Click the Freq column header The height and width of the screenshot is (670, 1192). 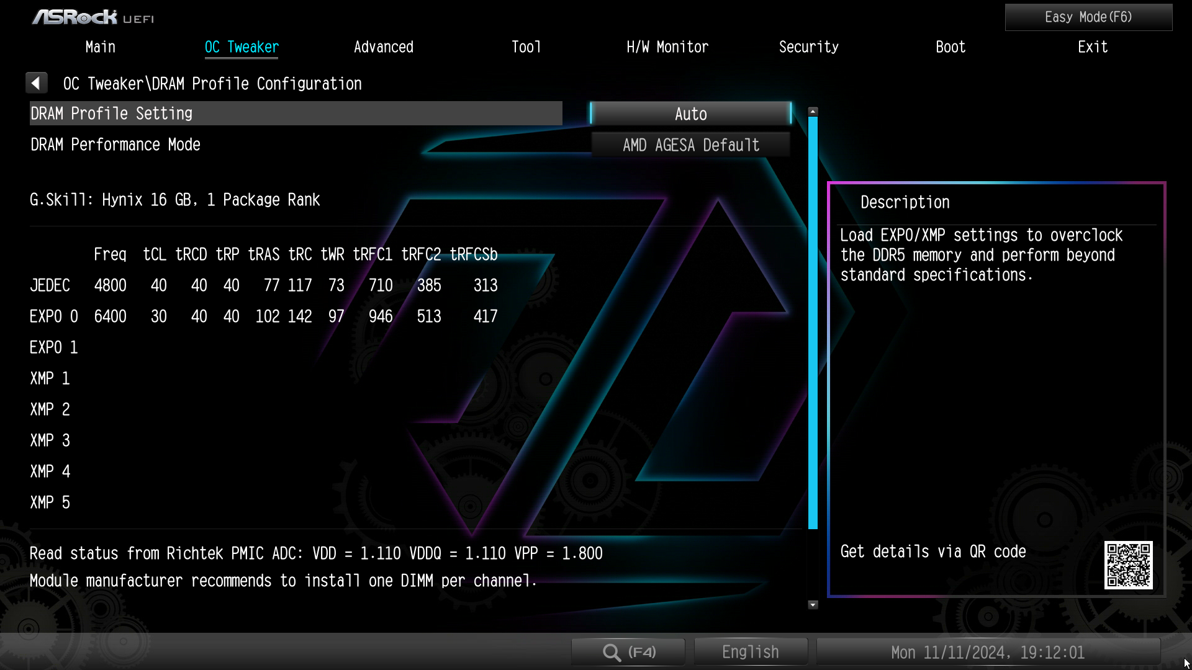point(110,255)
